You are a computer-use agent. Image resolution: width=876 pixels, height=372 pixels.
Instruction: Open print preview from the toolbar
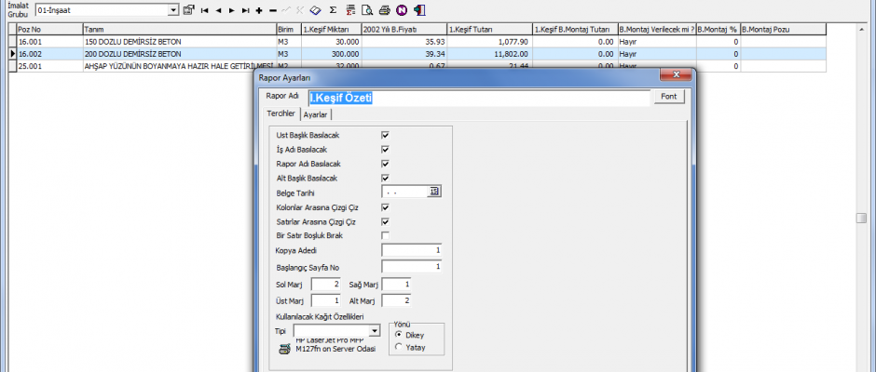coord(368,10)
